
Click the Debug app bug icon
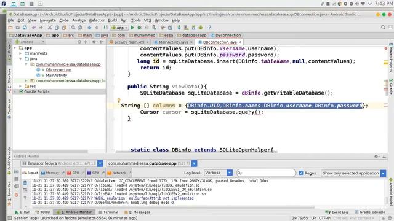click(139, 28)
